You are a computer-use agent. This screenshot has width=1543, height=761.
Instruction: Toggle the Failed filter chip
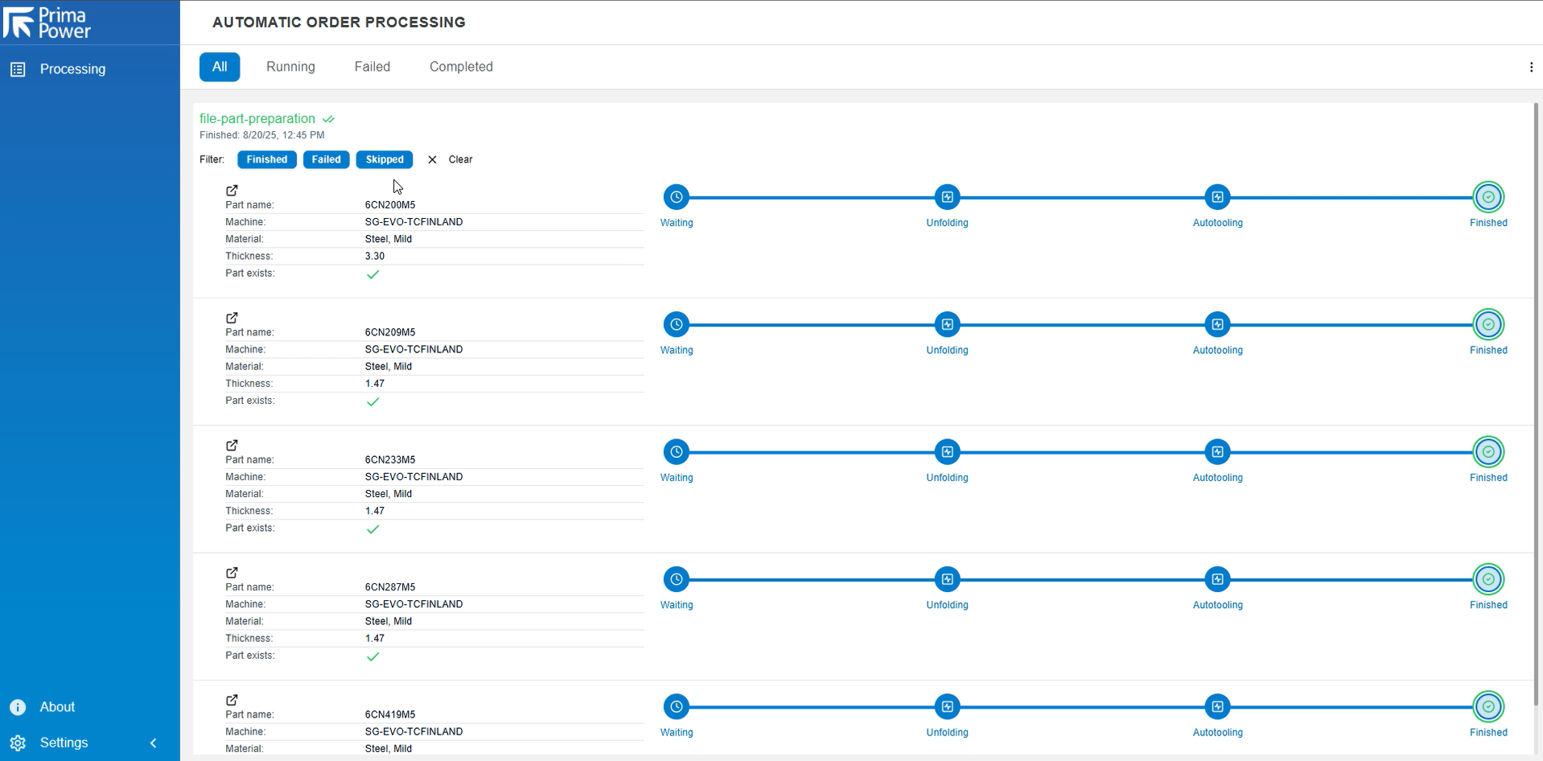(x=326, y=159)
